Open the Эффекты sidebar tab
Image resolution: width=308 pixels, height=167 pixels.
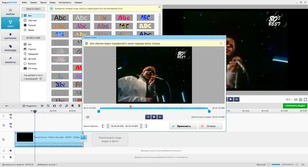tap(10, 60)
